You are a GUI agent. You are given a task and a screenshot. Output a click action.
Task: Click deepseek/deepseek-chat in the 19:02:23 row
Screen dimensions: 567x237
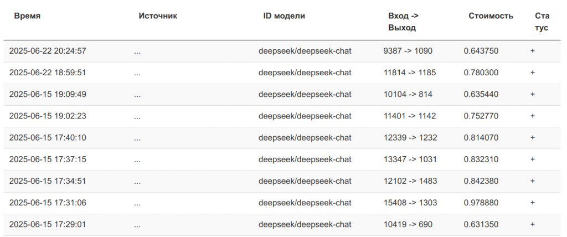pos(305,116)
